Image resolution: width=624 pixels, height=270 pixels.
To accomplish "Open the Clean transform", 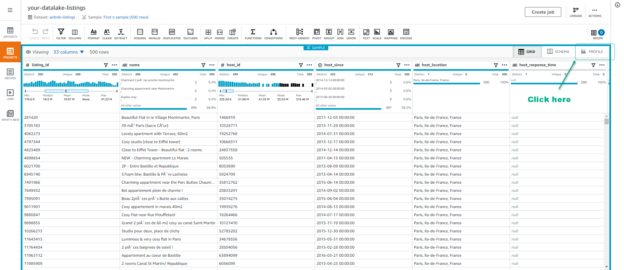I will pyautogui.click(x=107, y=34).
